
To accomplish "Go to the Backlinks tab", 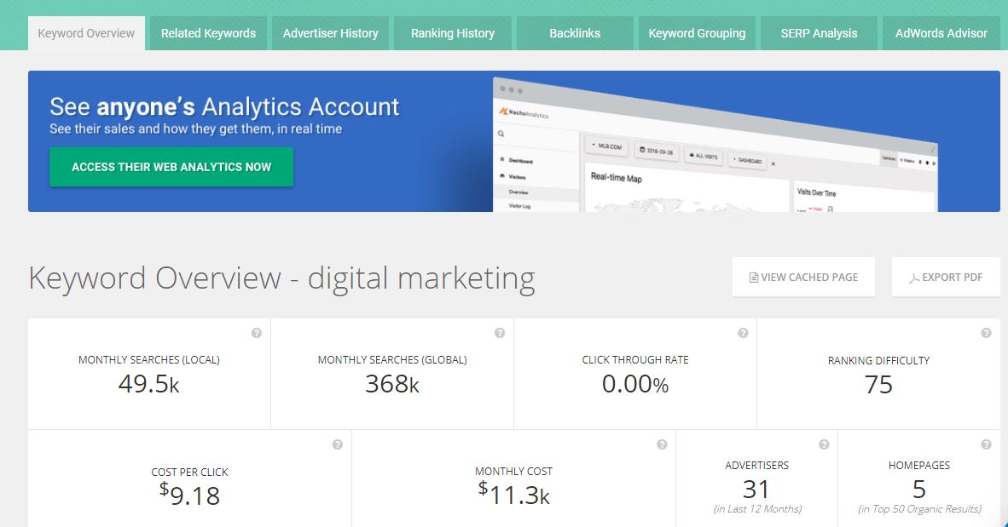I will pyautogui.click(x=575, y=33).
